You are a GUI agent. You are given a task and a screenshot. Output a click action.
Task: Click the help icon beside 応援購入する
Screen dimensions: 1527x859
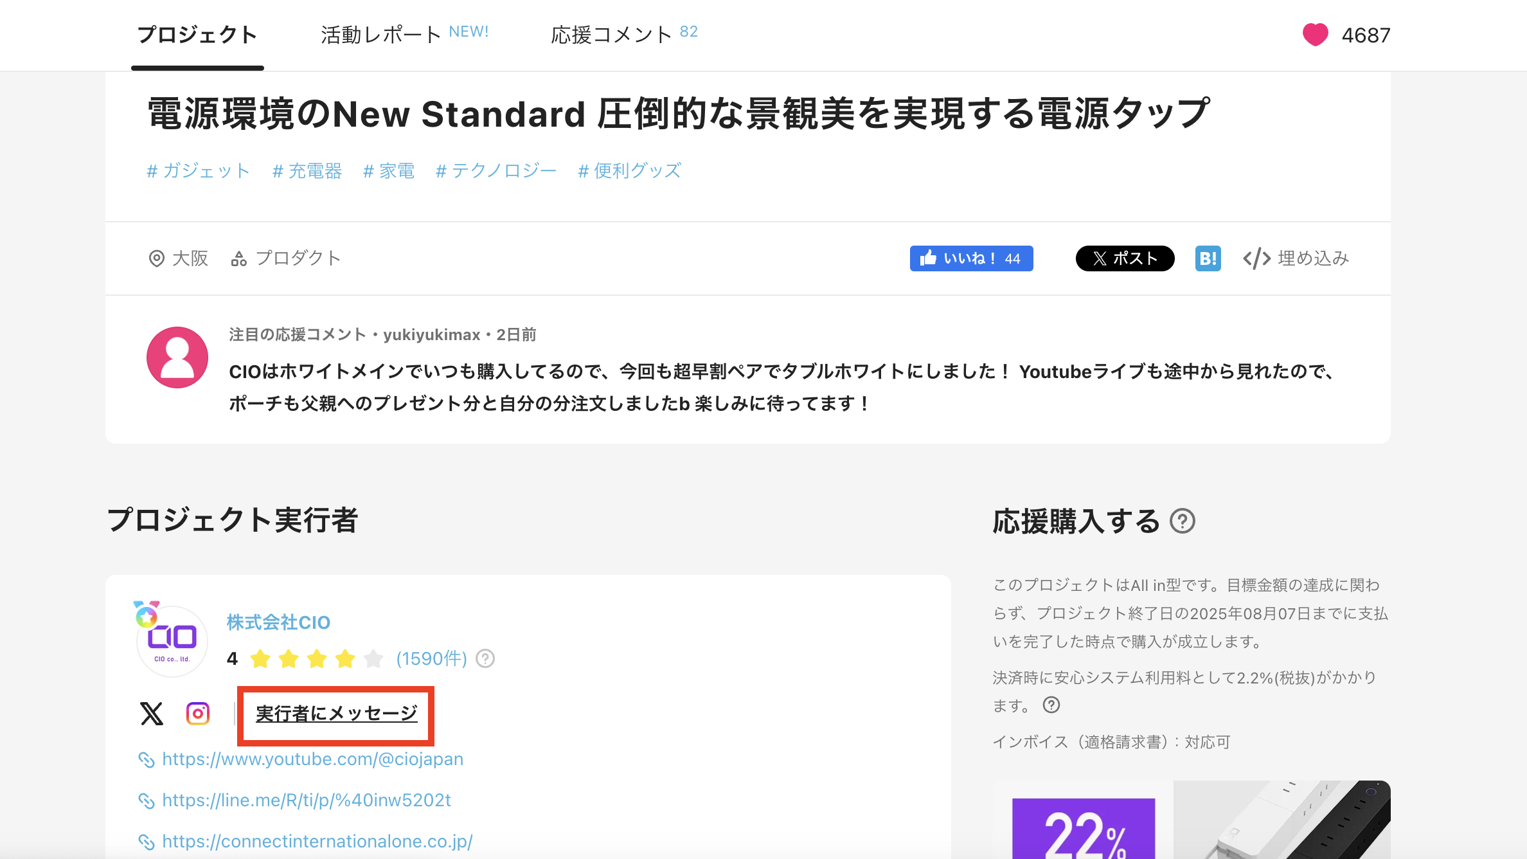click(x=1183, y=521)
